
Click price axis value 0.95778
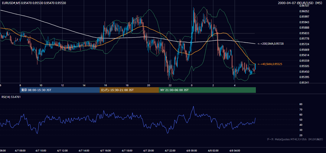coord(304,39)
